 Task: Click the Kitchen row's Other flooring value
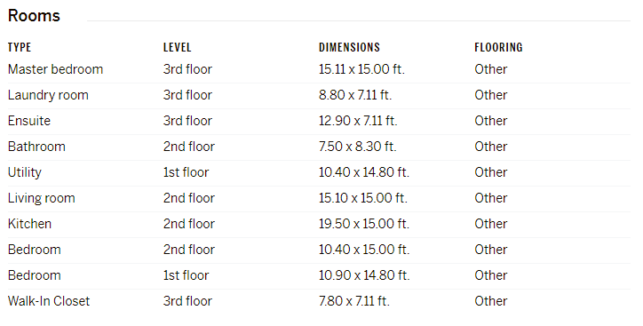(x=491, y=224)
